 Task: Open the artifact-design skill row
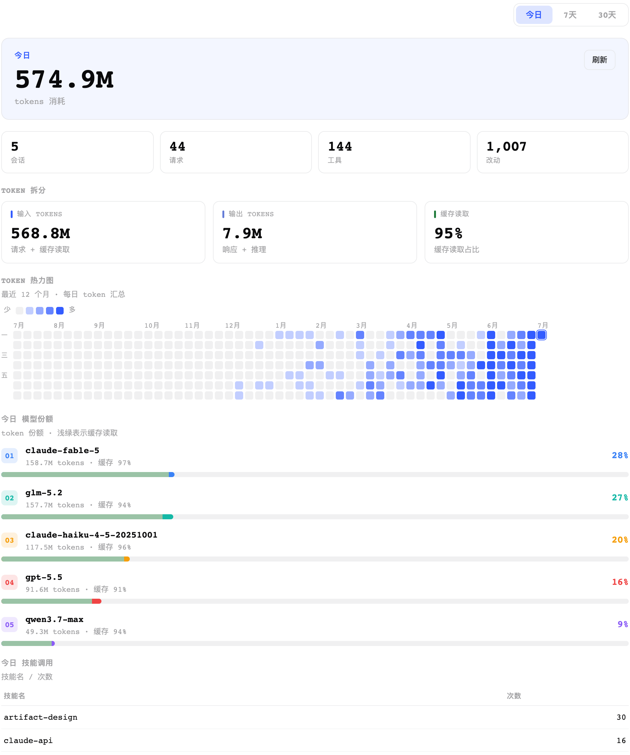(315, 717)
